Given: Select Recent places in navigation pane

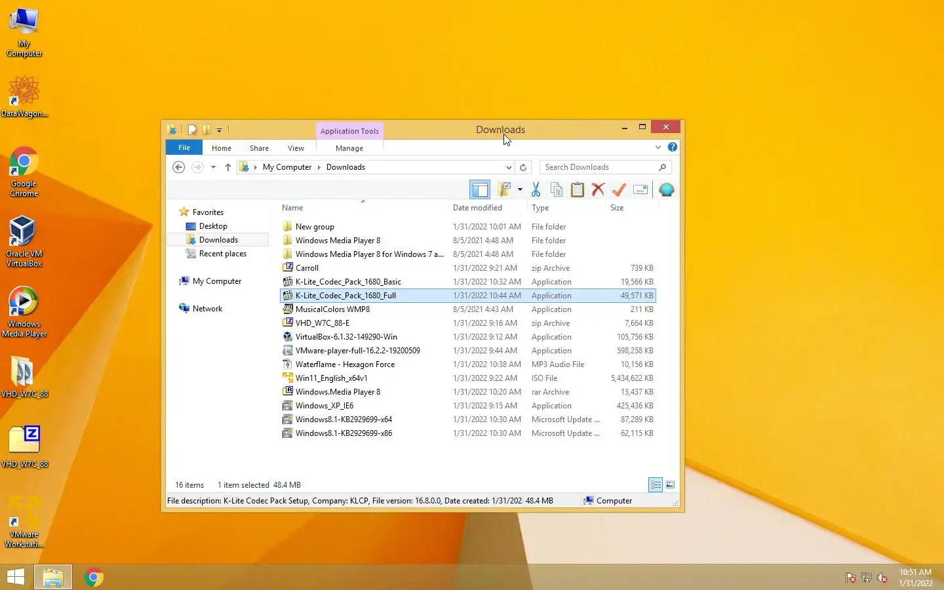Looking at the screenshot, I should tap(223, 254).
